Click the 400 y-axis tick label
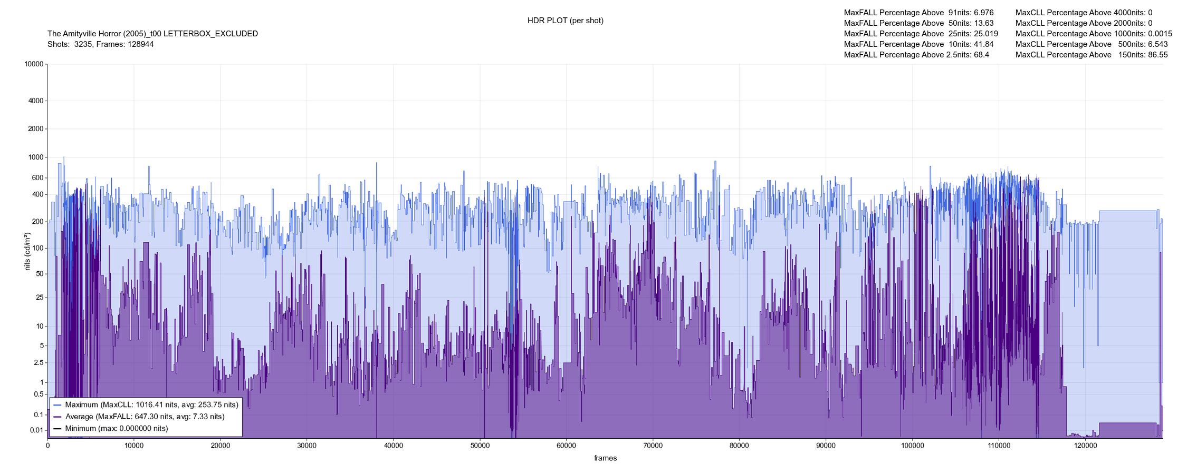Screen dimensions: 1187x474 (x=37, y=194)
